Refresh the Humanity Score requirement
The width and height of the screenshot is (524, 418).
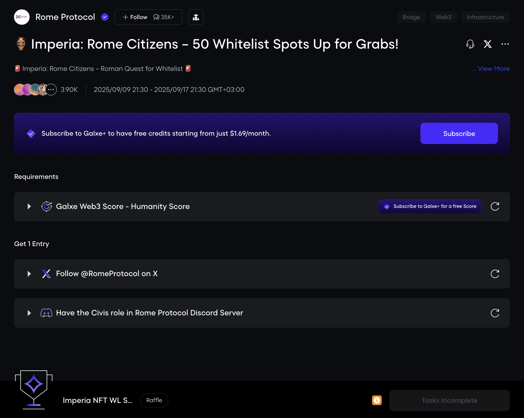[495, 207]
